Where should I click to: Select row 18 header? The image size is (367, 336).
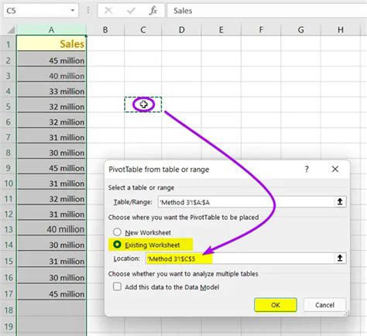pyautogui.click(x=9, y=310)
